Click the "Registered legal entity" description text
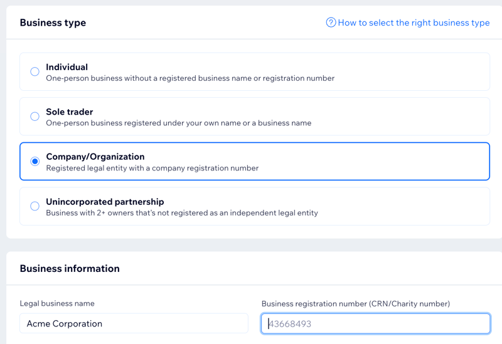502x344 pixels. [x=152, y=168]
